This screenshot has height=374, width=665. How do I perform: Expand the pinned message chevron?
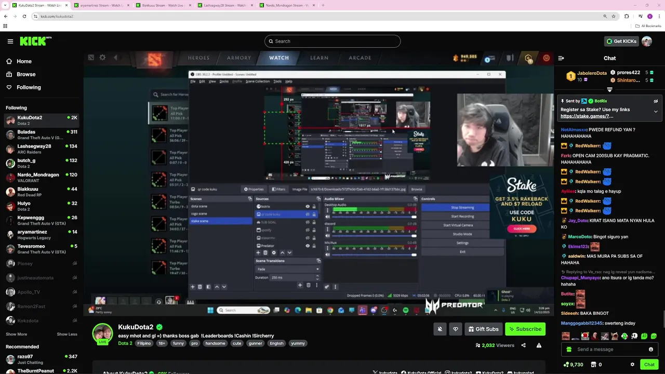point(656,111)
